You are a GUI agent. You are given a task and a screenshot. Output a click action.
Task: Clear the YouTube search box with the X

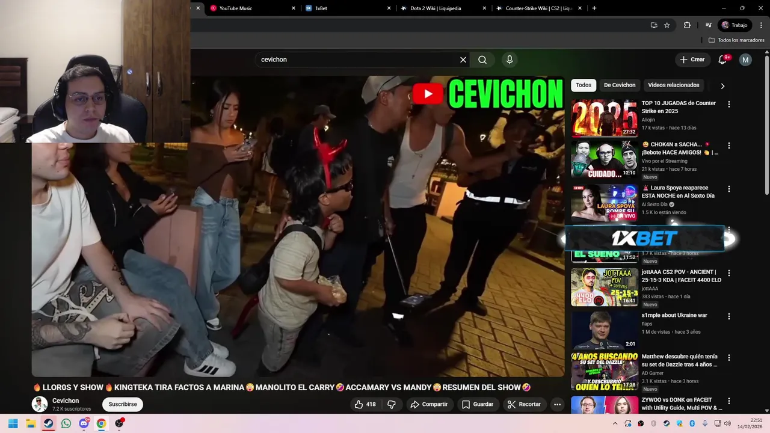click(463, 60)
